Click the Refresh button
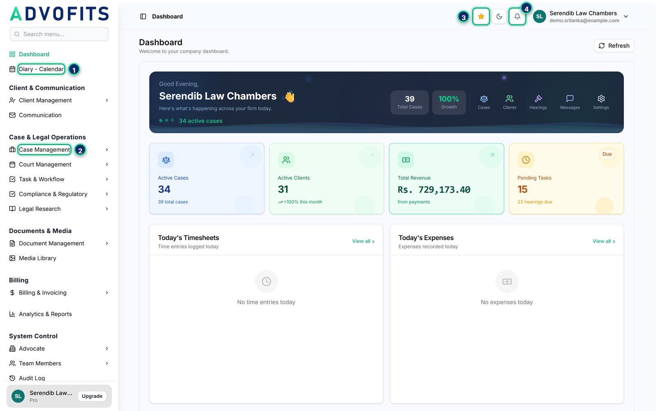658x411 pixels. pos(614,46)
